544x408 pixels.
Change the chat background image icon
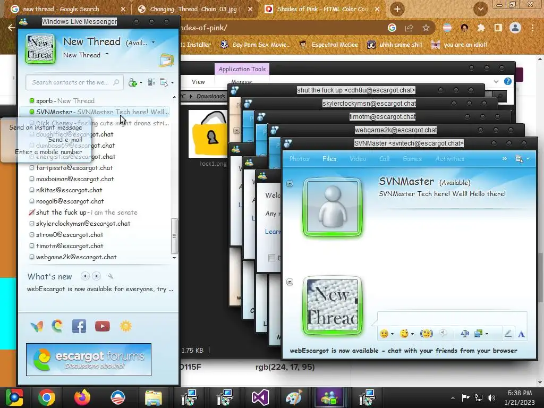479,334
